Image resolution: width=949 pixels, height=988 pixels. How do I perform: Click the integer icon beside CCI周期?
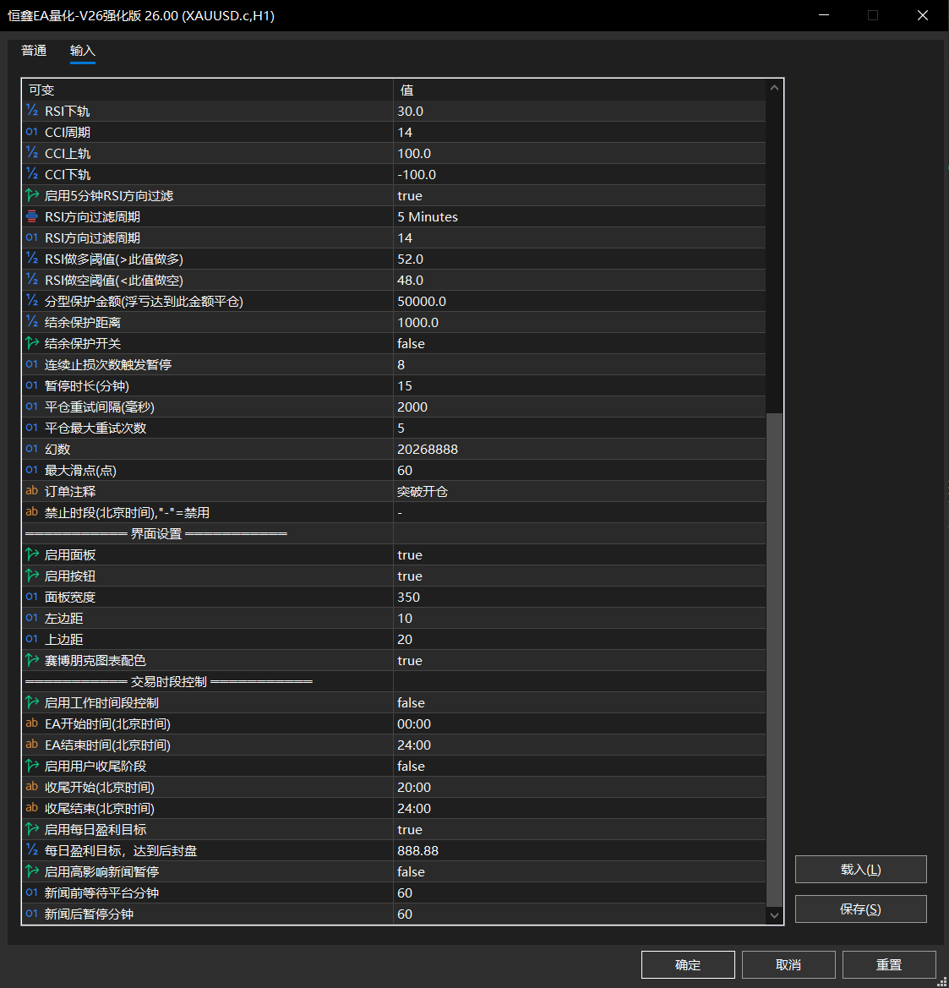coord(32,132)
